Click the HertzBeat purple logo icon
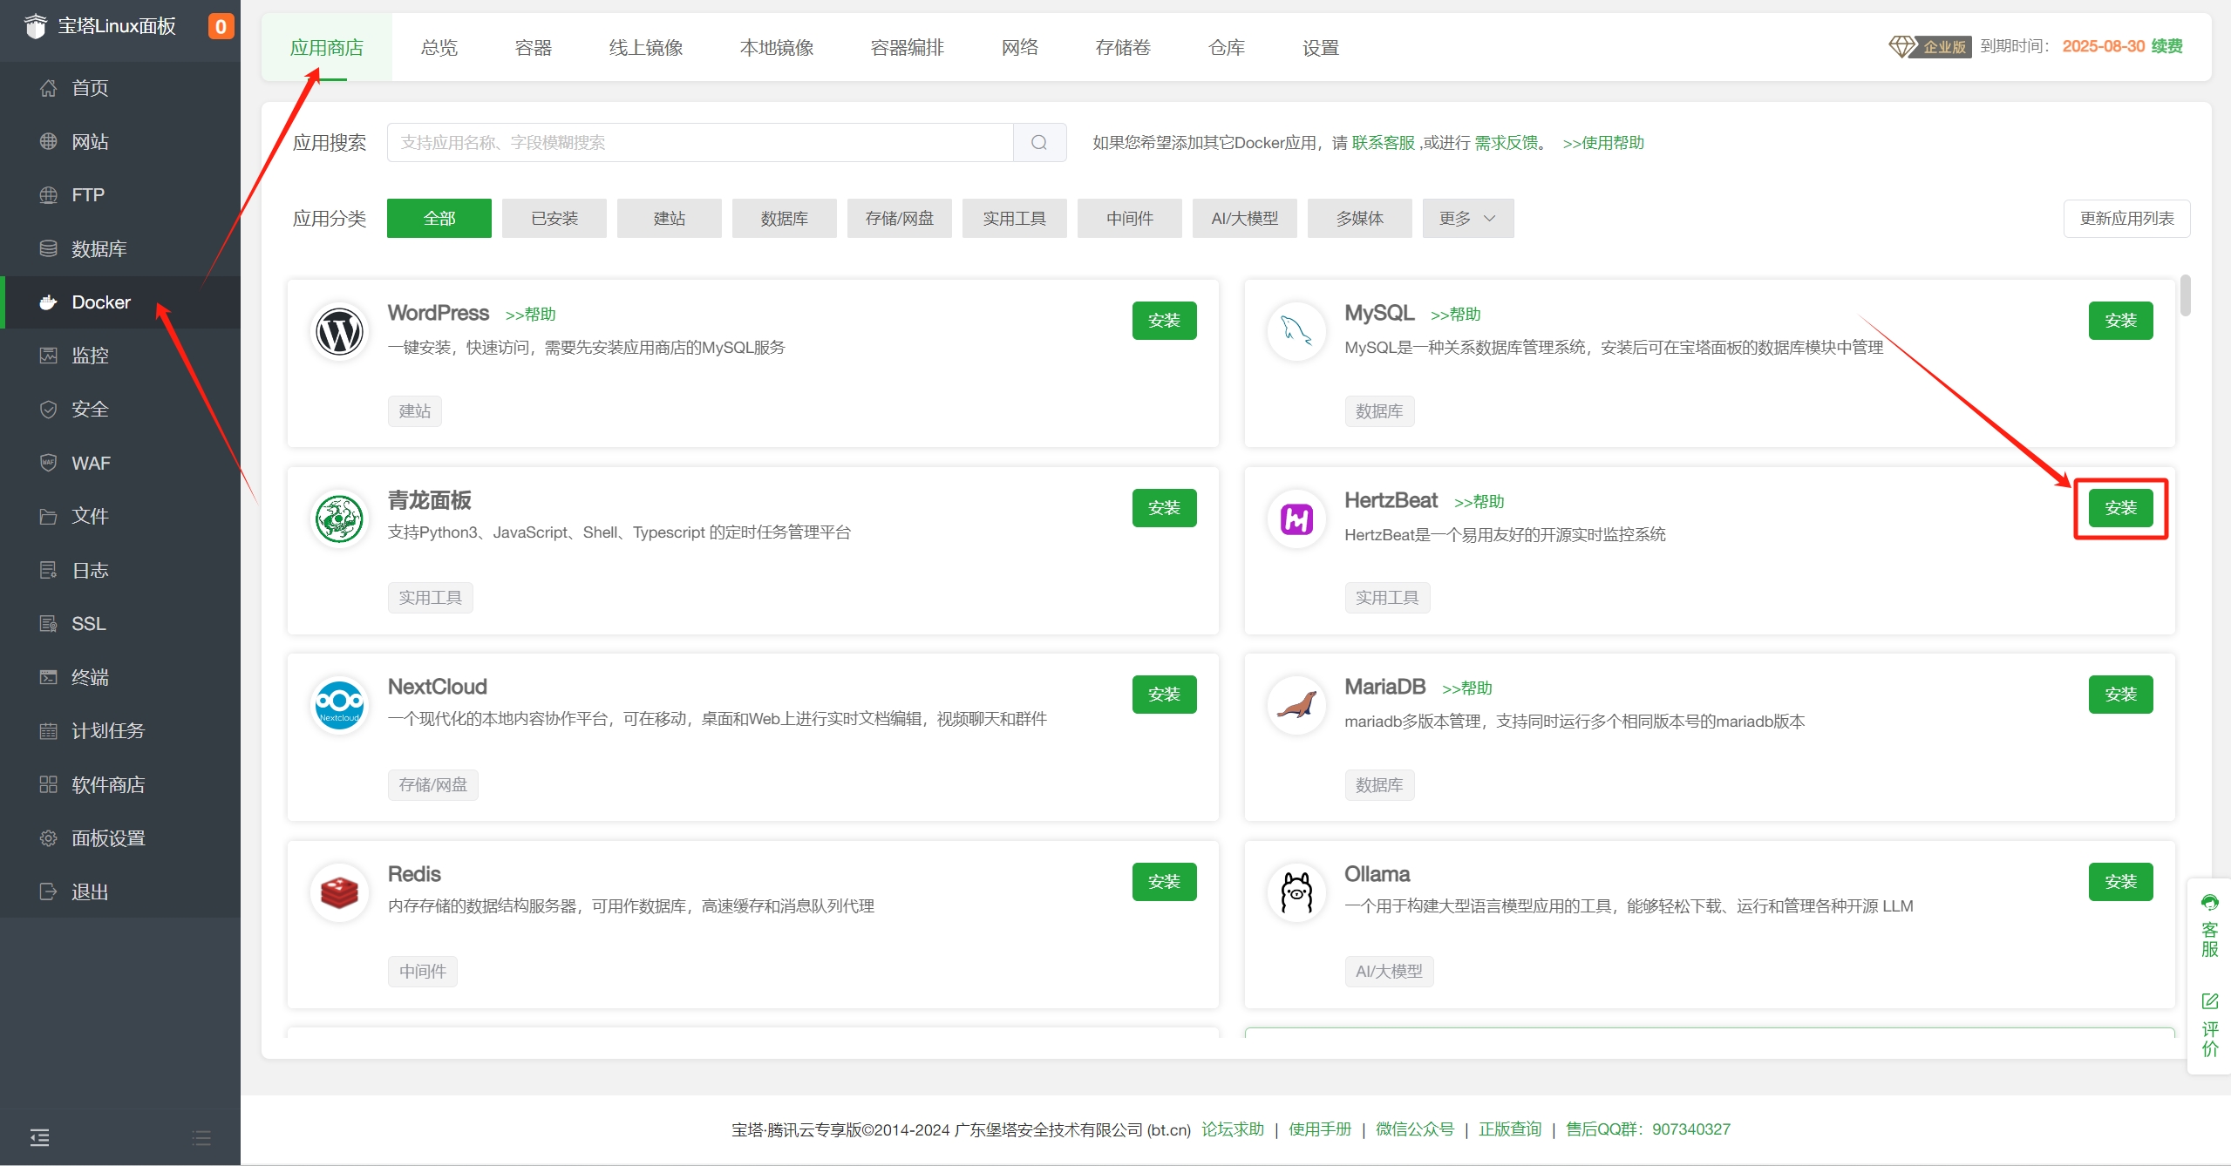Viewport: 2231px width, 1166px height. 1296,520
